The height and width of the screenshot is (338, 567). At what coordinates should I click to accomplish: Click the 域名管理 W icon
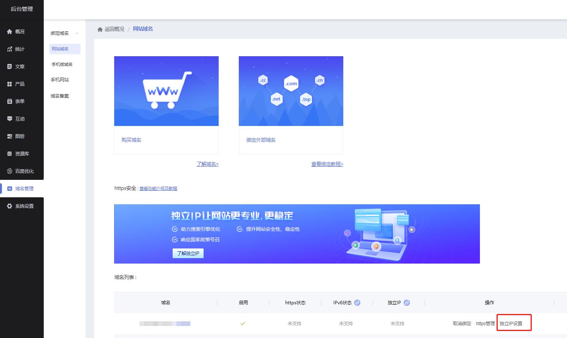[x=10, y=189]
